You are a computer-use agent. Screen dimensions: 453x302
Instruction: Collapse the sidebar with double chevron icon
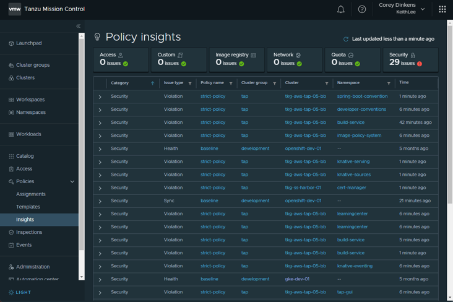78,26
